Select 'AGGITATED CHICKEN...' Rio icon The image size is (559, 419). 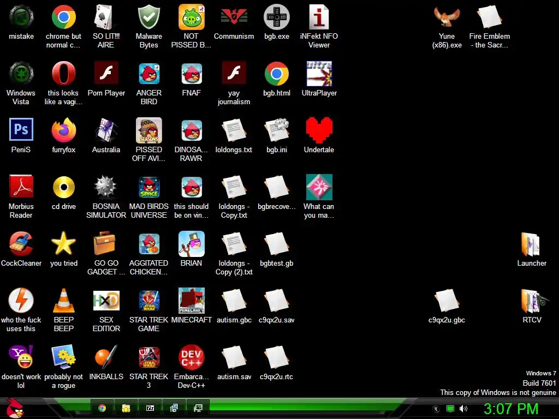(148, 244)
